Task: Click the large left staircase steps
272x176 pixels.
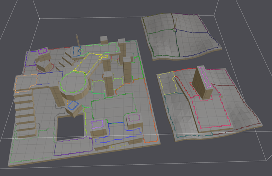Action: (24, 113)
